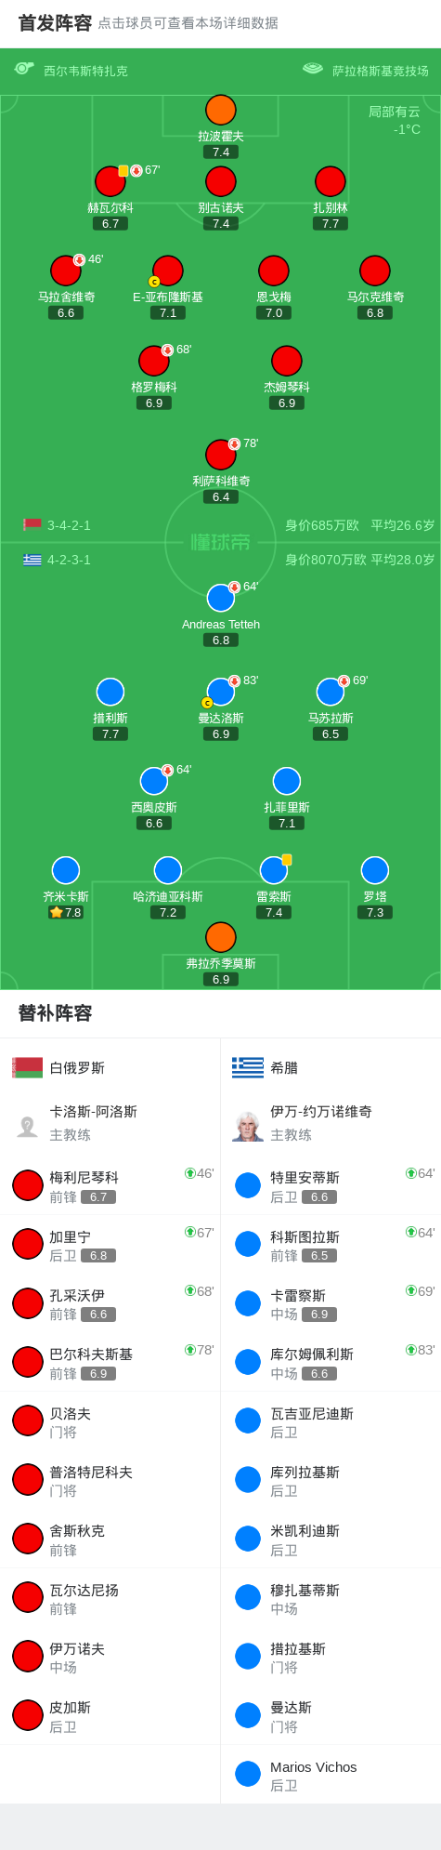Open substitute 梅利尼琴科 details
Screen dimensions: 441x1850
110,1186
